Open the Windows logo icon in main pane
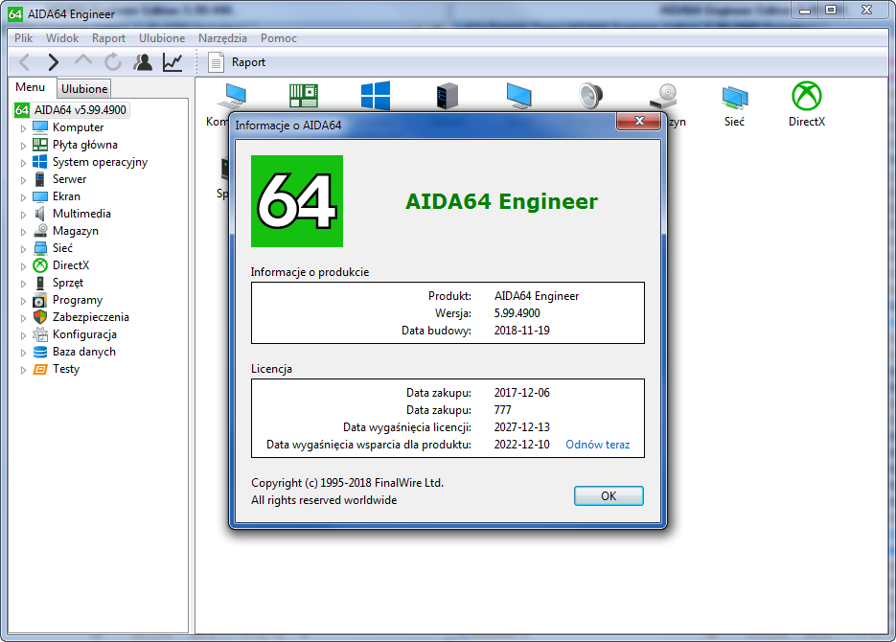This screenshot has height=642, width=896. pyautogui.click(x=376, y=96)
